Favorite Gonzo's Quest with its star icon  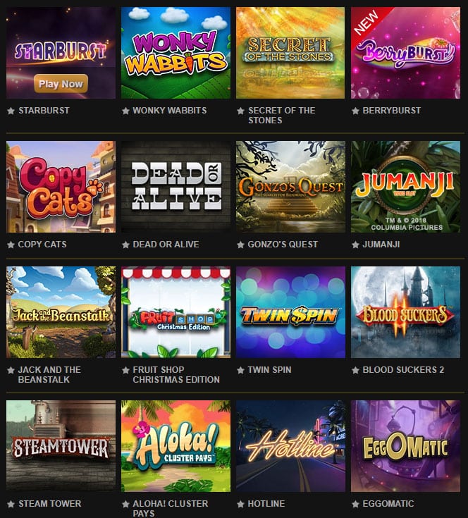[240, 245]
